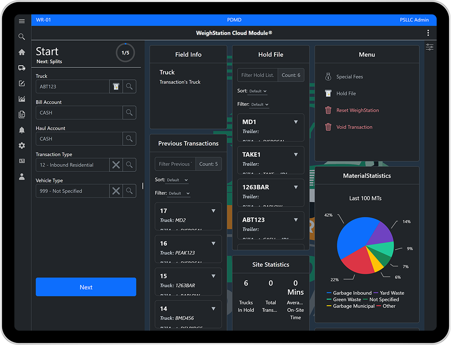Expand previous transaction 14
Screen dimensions: 451x345
tap(213, 308)
